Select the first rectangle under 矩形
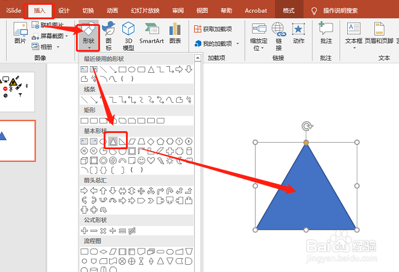 (x=84, y=120)
